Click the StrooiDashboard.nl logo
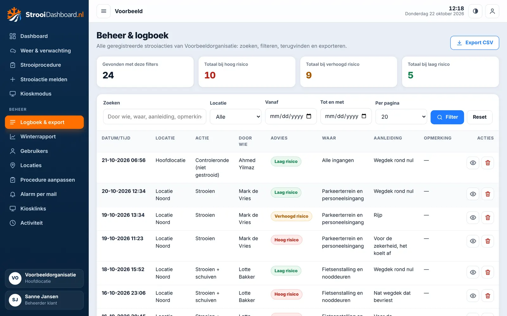This screenshot has height=316, width=507. point(46,14)
